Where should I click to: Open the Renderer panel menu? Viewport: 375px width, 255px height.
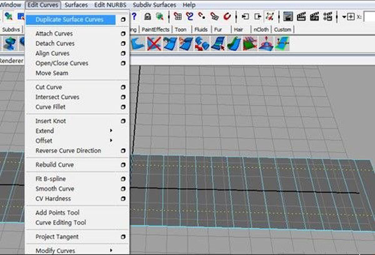11,61
